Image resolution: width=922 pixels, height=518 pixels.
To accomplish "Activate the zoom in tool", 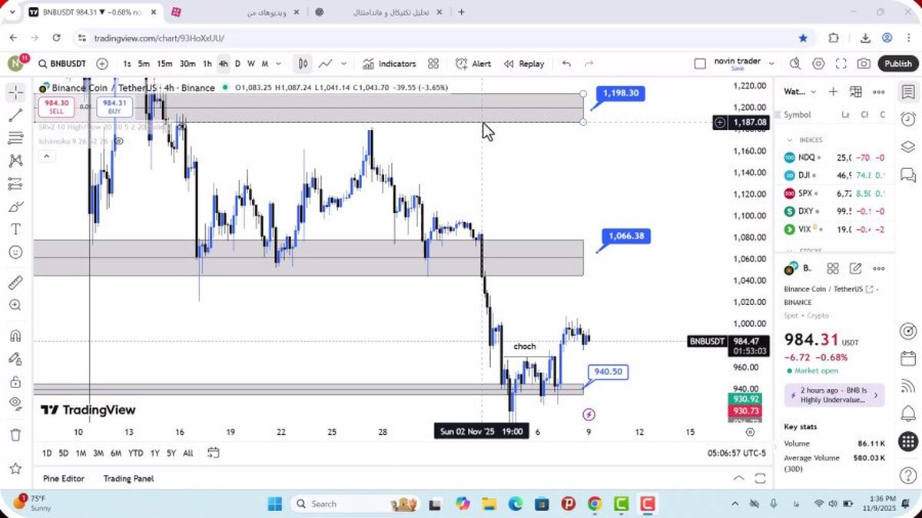I will pyautogui.click(x=15, y=305).
